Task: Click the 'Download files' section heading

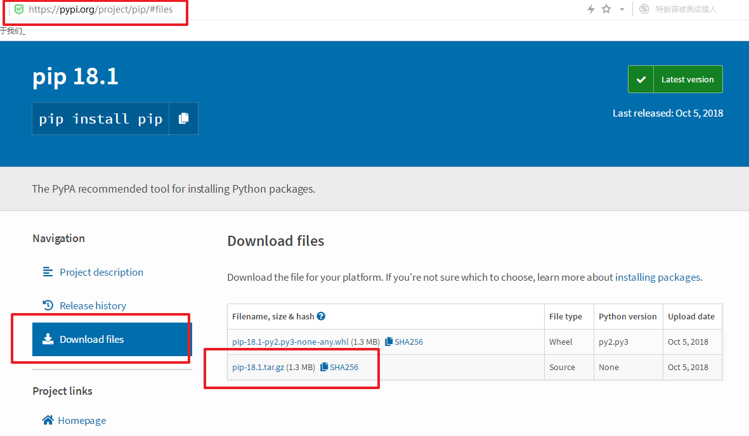Action: 276,241
